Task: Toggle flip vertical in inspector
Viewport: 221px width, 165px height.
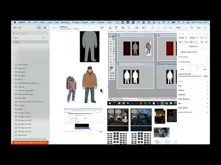Action: [x=207, y=42]
